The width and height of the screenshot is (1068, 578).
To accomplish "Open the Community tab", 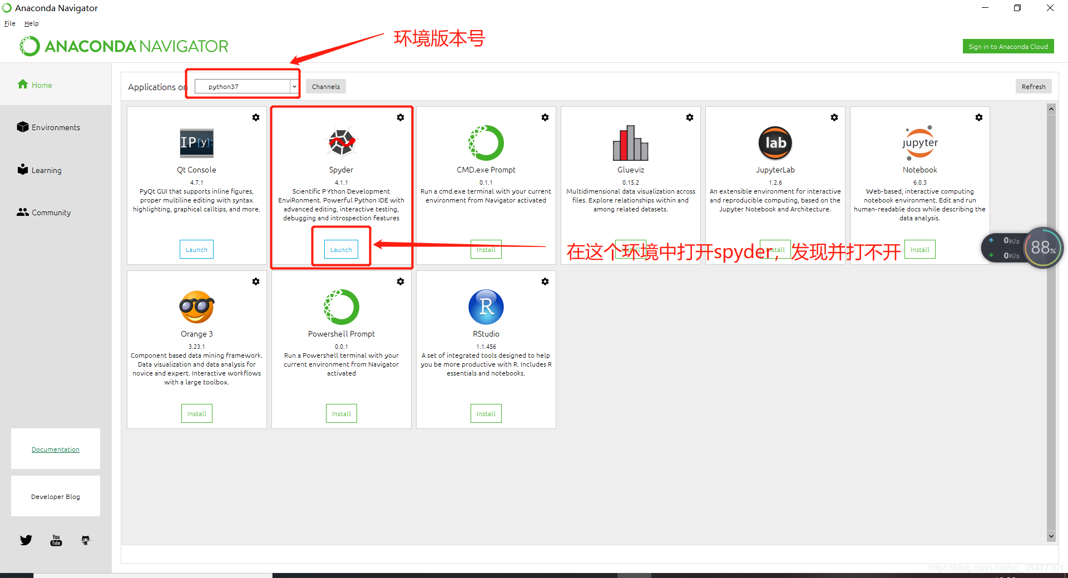I will (44, 213).
